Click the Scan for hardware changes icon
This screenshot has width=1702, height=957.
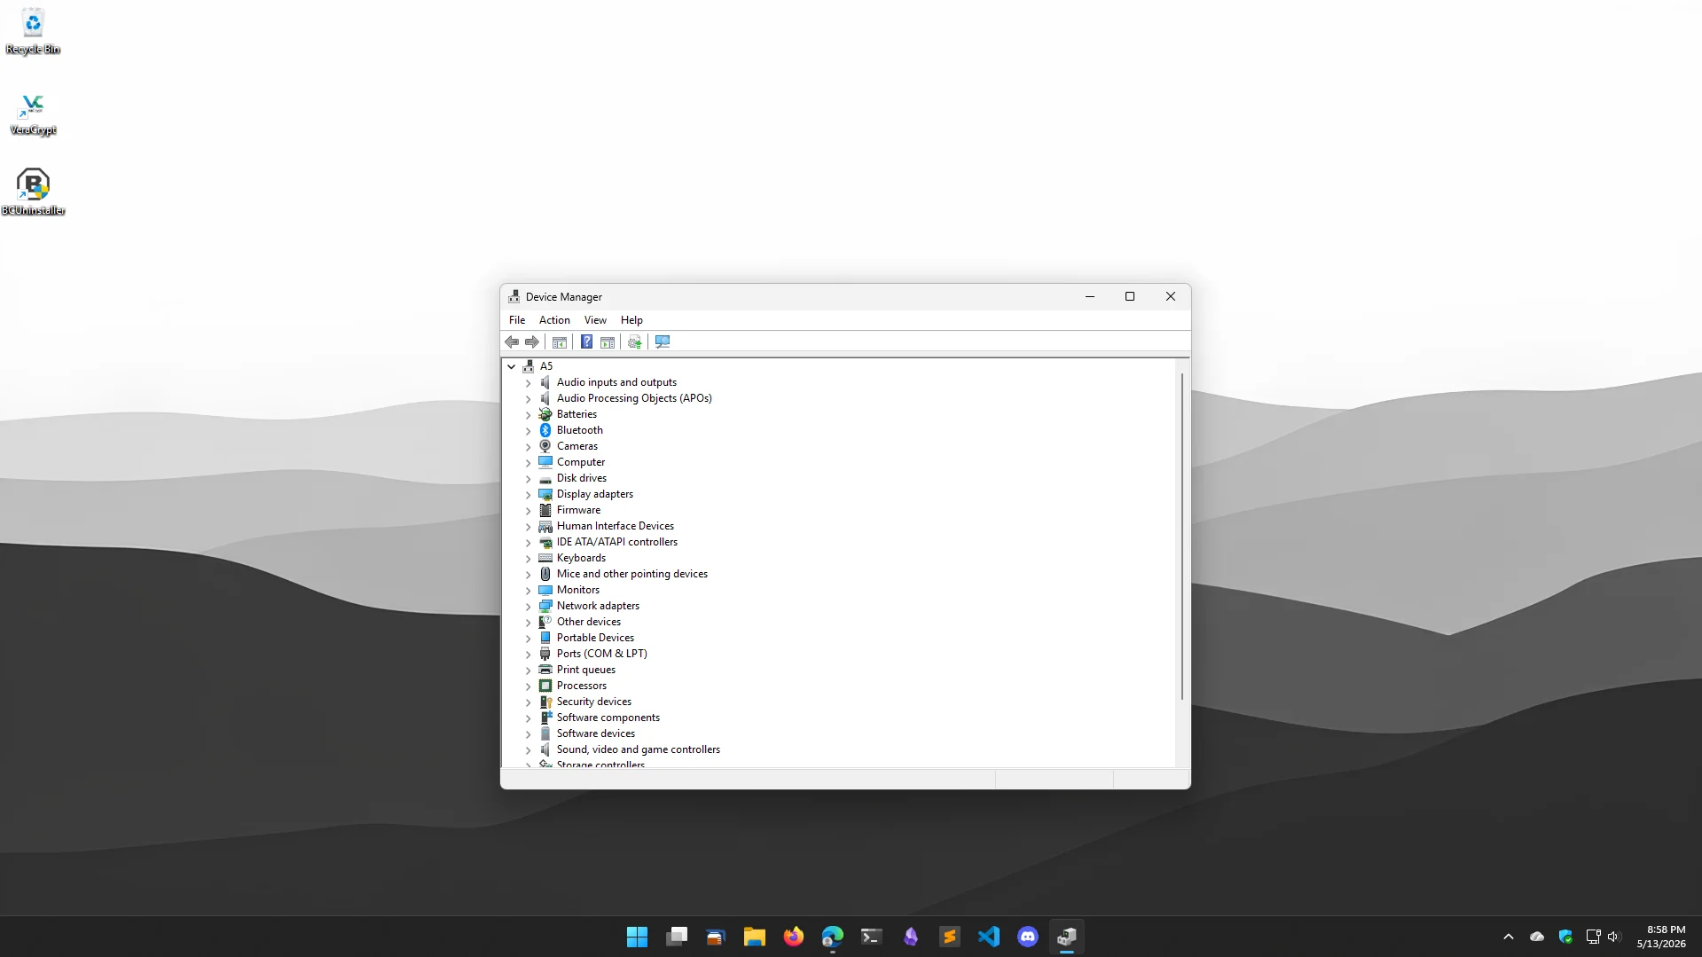(663, 342)
